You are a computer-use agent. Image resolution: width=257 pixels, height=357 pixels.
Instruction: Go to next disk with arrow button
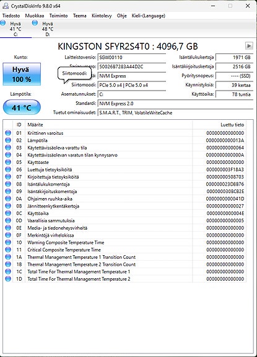(249, 46)
